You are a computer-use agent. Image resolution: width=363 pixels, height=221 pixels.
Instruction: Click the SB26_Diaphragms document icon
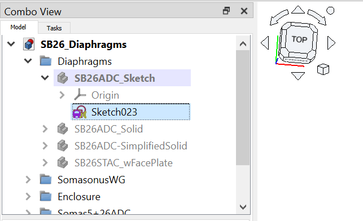(29, 44)
